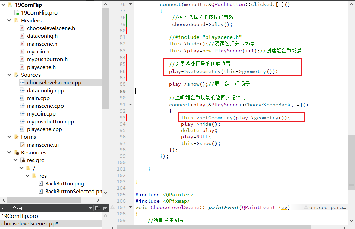Collapse the res subfolder

pyautogui.click(x=28, y=176)
